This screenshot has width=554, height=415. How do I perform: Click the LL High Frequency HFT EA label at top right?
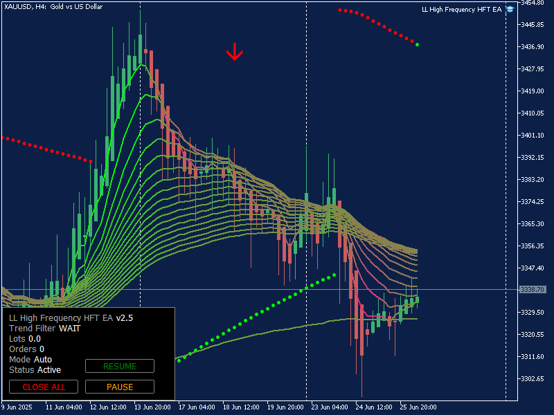(461, 10)
